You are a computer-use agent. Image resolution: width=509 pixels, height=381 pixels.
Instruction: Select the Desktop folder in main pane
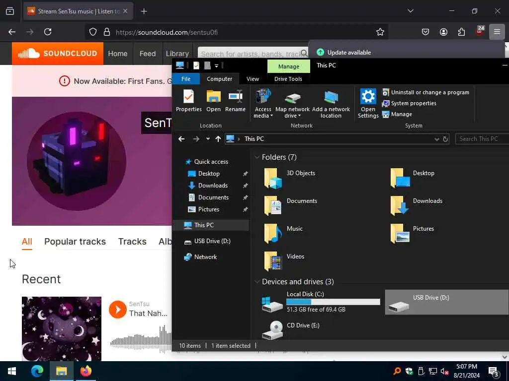tap(412, 178)
